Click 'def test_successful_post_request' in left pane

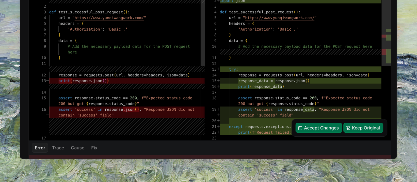click(x=89, y=12)
